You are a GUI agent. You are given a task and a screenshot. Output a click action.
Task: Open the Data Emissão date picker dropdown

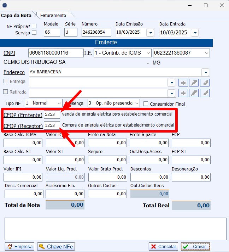point(150,33)
